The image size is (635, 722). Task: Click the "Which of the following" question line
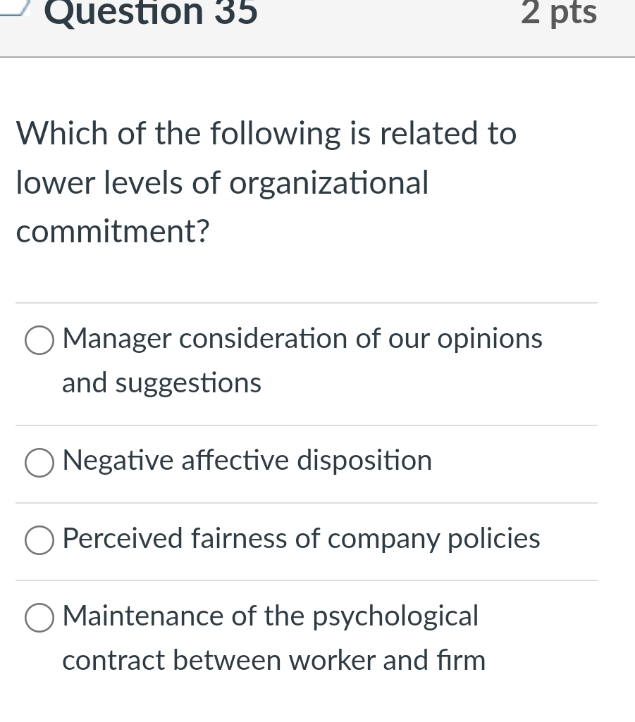tap(266, 134)
